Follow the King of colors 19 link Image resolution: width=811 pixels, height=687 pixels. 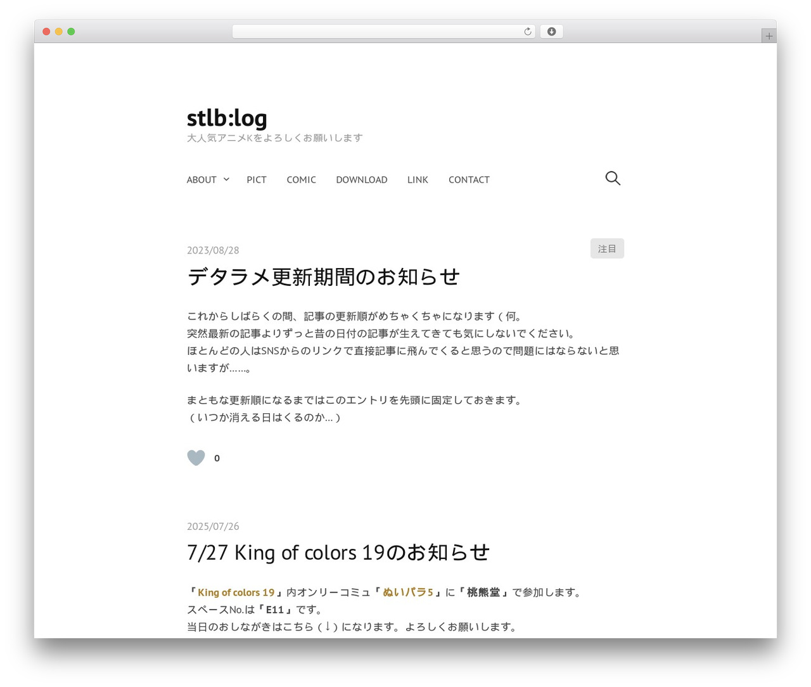pos(236,593)
